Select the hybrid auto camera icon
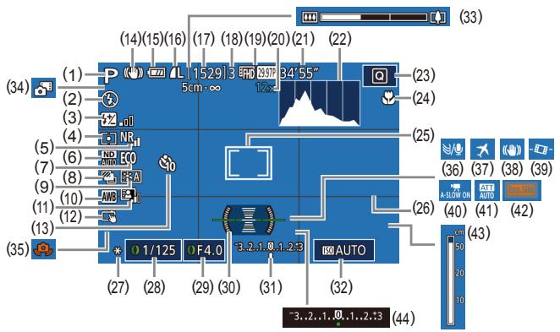This screenshot has width=560, height=332. click(43, 88)
